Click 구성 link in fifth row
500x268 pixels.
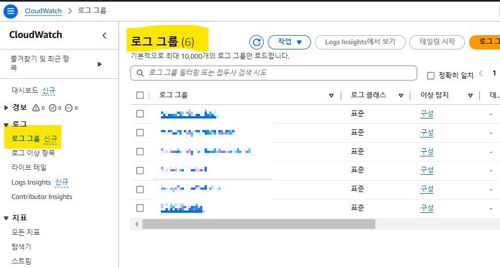click(426, 189)
